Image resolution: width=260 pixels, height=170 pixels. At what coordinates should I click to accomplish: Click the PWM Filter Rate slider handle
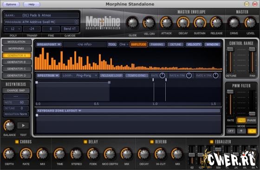pyautogui.click(x=230, y=92)
